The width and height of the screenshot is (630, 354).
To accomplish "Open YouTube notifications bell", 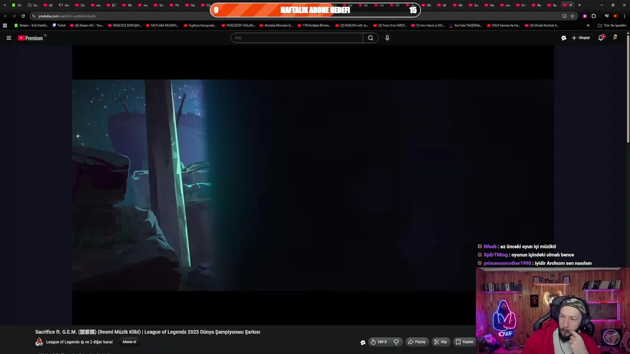I will click(x=601, y=38).
